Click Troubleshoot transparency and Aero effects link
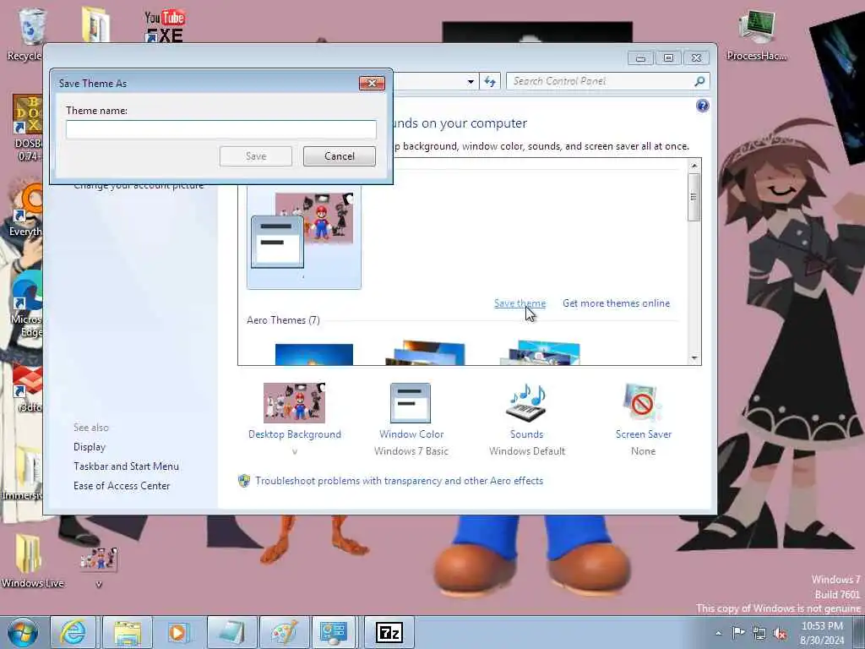The width and height of the screenshot is (865, 649). 399,481
